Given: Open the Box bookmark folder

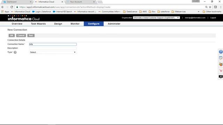Looking at the screenshot, I should point(152,11).
